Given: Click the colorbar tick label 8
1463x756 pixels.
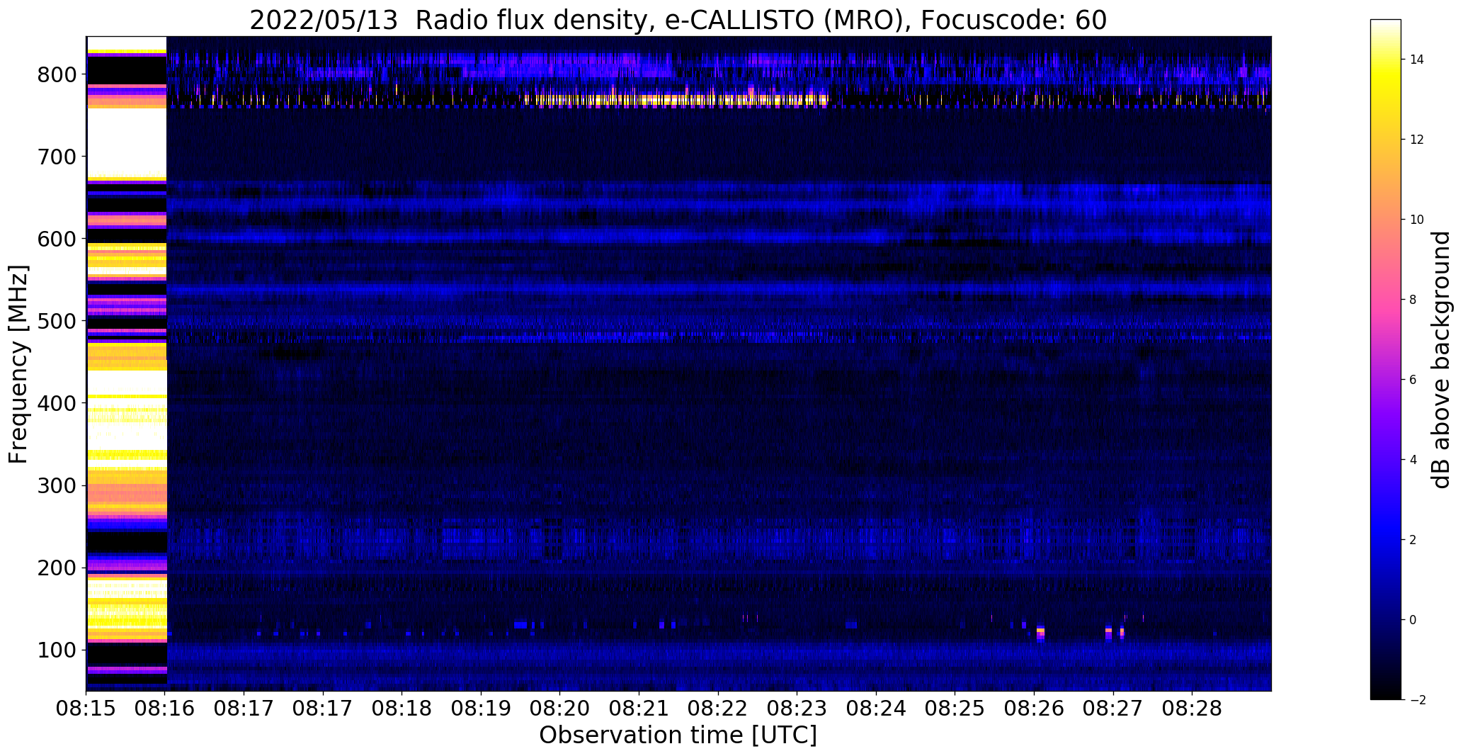Looking at the screenshot, I should coord(1413,300).
